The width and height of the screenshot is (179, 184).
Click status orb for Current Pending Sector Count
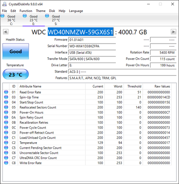[6, 148]
